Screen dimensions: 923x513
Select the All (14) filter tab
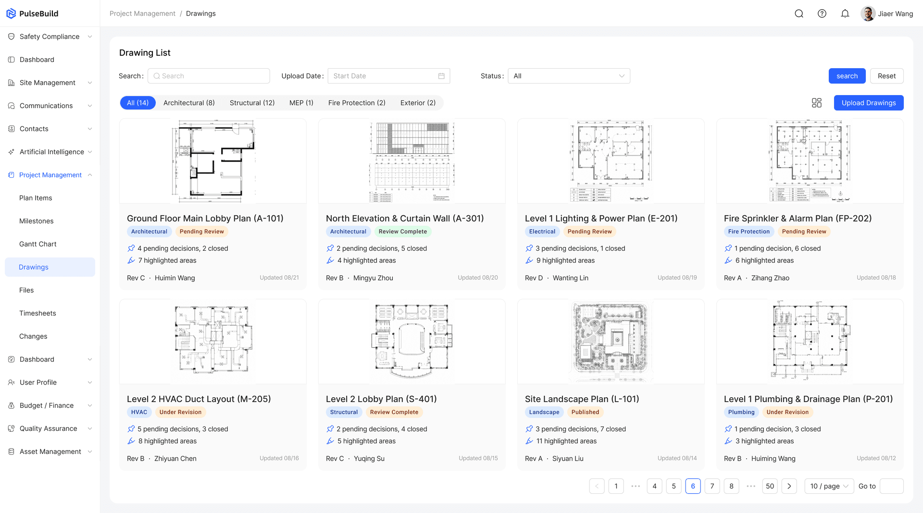pyautogui.click(x=138, y=103)
